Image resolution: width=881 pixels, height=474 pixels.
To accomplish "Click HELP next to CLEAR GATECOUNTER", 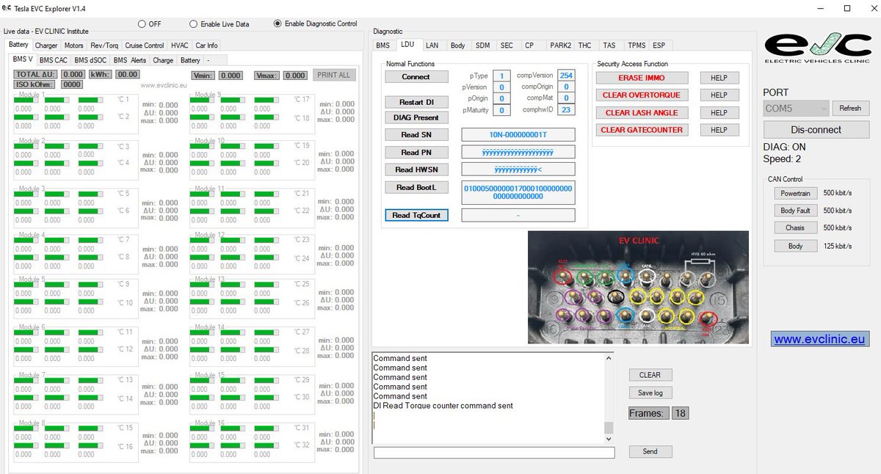I will 719,130.
